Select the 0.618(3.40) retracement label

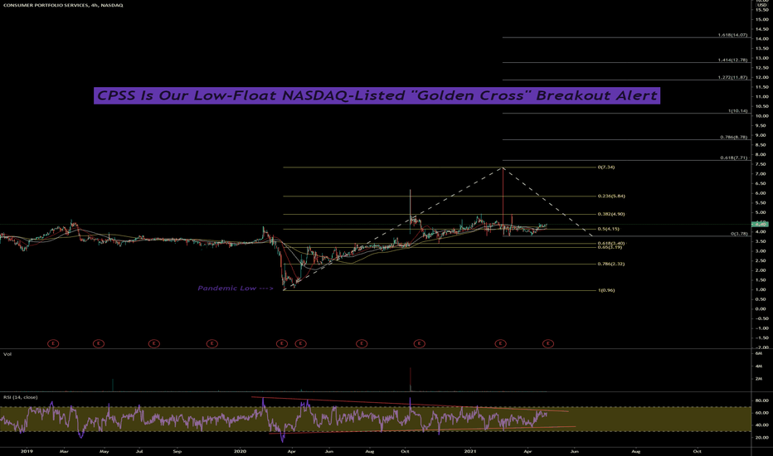pyautogui.click(x=611, y=244)
